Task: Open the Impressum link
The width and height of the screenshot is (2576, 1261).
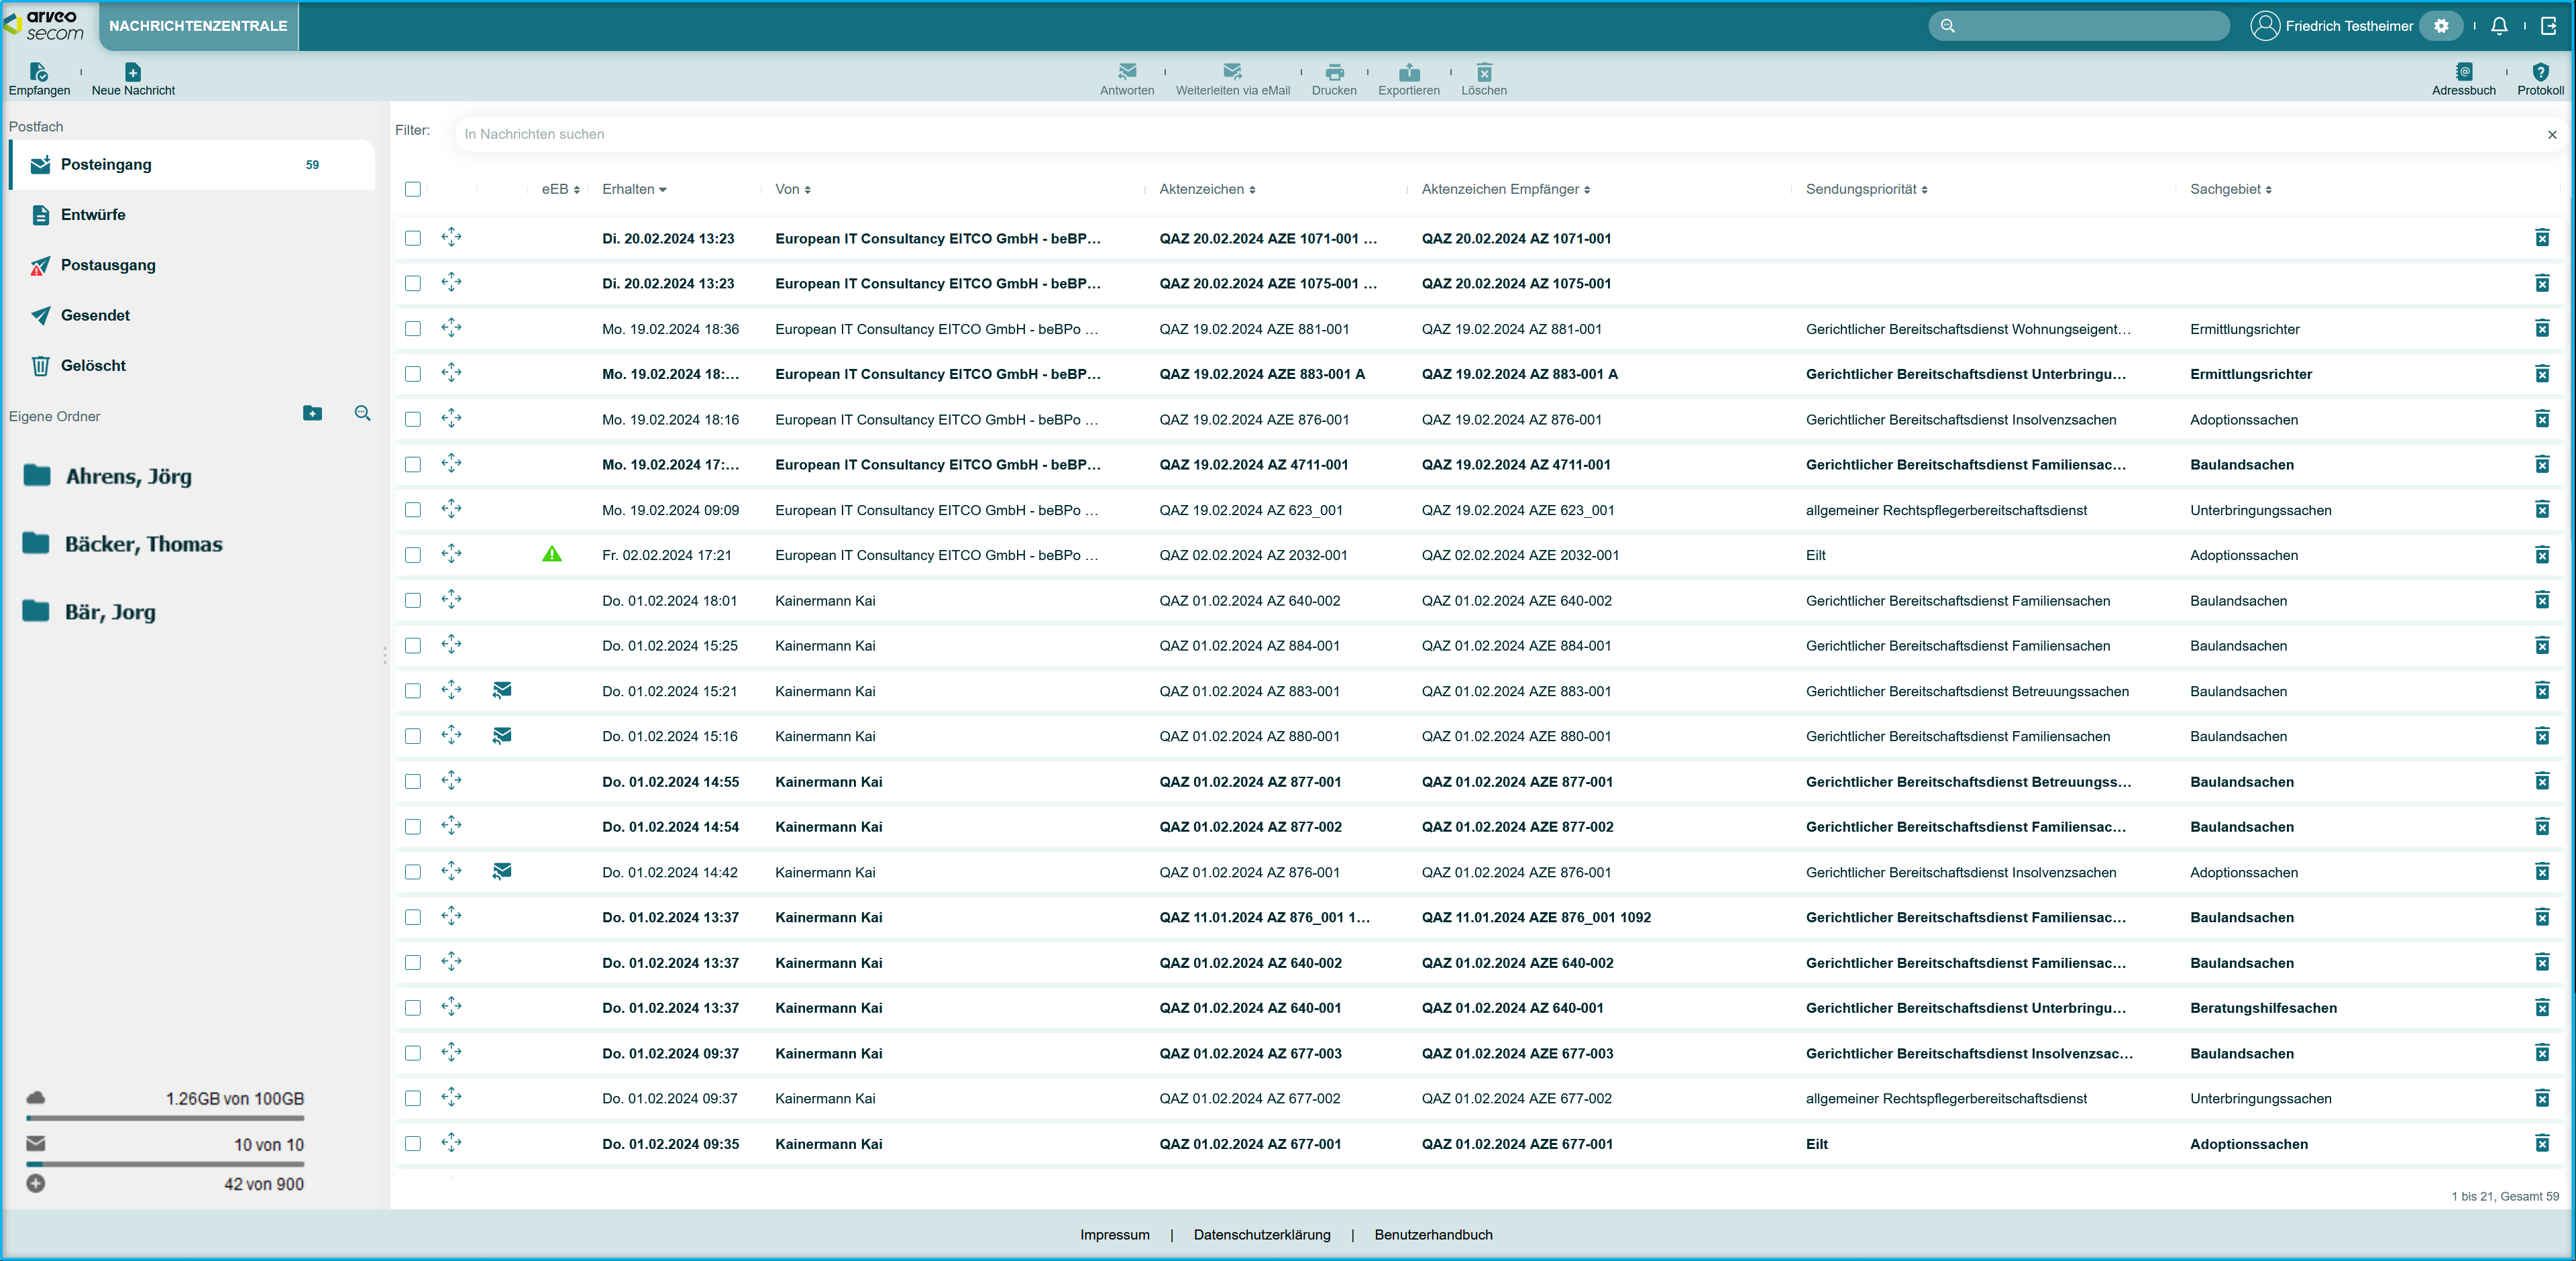Action: tap(1115, 1234)
